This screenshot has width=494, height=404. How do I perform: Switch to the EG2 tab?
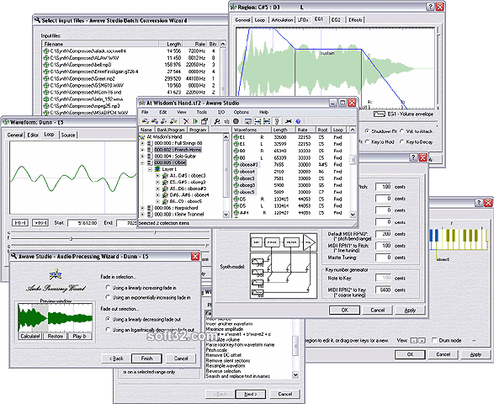pos(336,20)
